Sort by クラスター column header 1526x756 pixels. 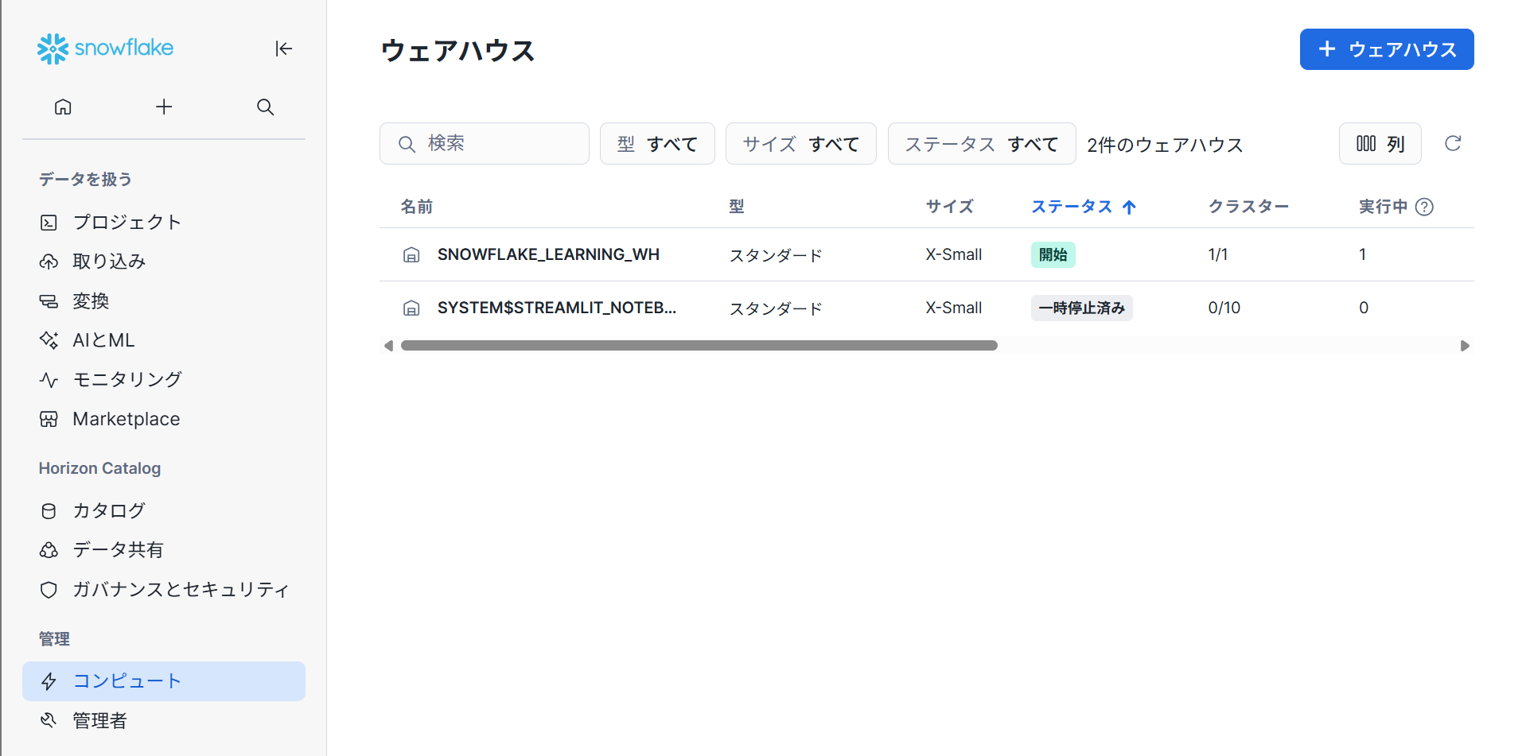tap(1248, 207)
